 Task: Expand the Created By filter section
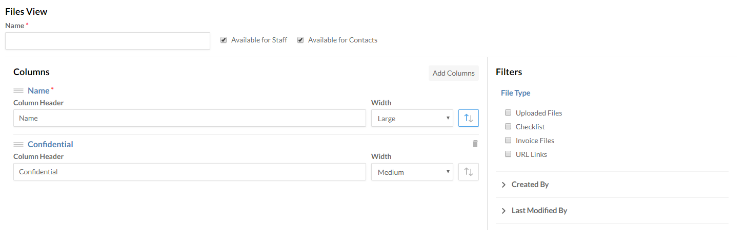coord(530,185)
